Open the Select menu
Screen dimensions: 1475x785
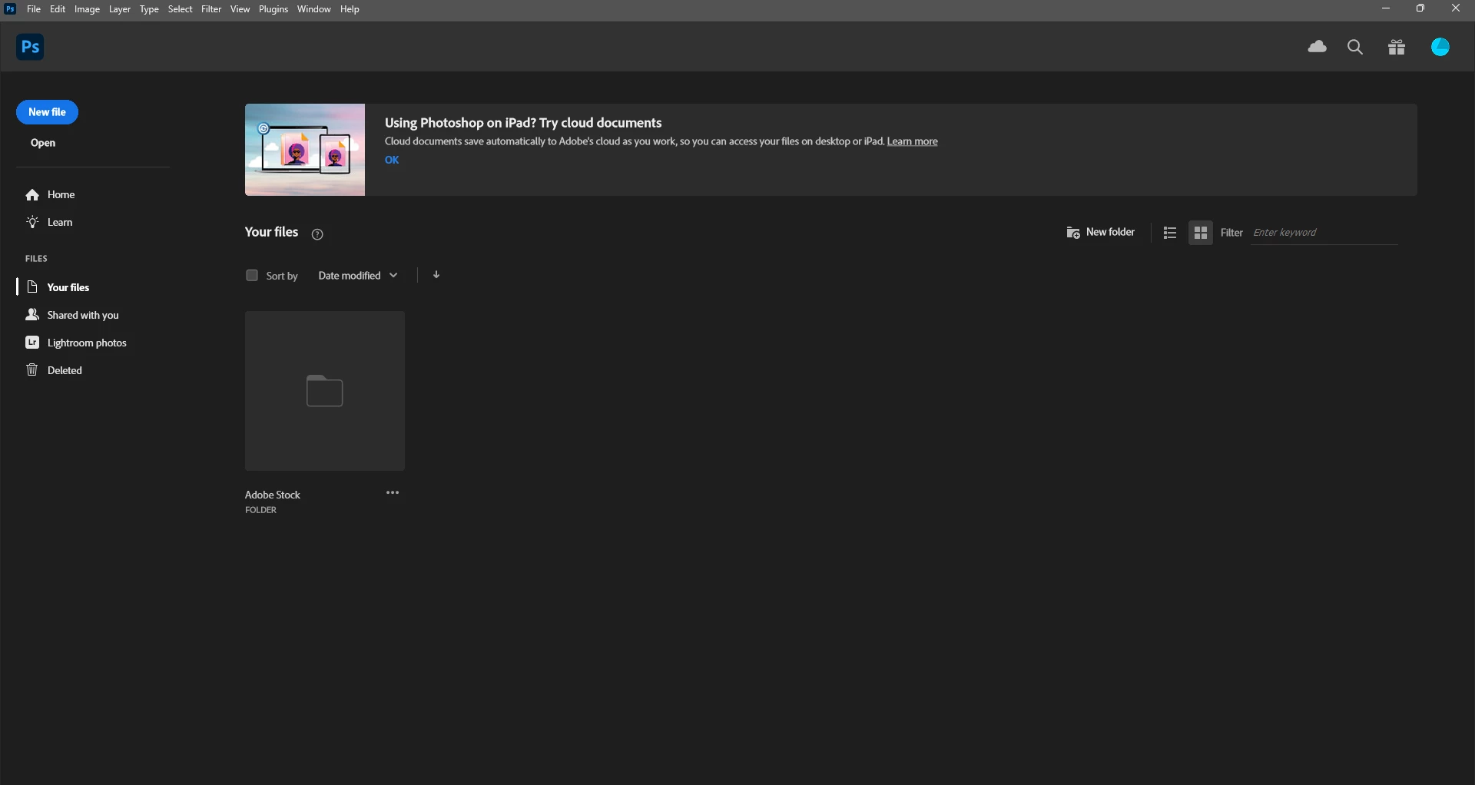point(180,9)
